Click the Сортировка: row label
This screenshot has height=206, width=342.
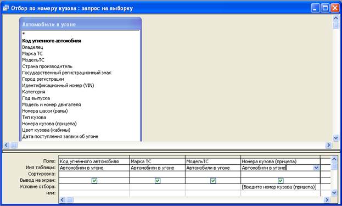pyautogui.click(x=42, y=174)
